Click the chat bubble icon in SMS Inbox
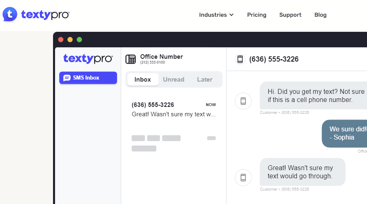 click(x=67, y=78)
